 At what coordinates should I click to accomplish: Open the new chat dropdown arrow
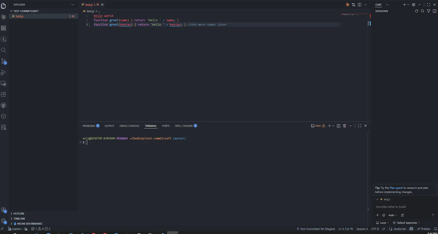408,5
